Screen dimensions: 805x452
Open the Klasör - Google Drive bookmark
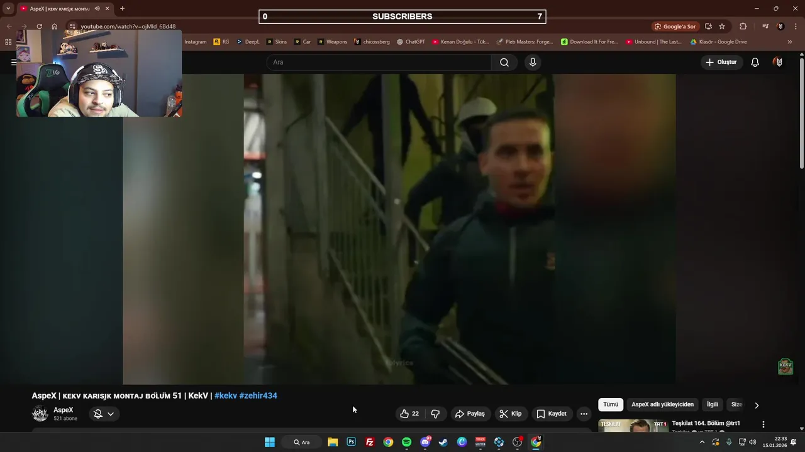click(x=718, y=42)
